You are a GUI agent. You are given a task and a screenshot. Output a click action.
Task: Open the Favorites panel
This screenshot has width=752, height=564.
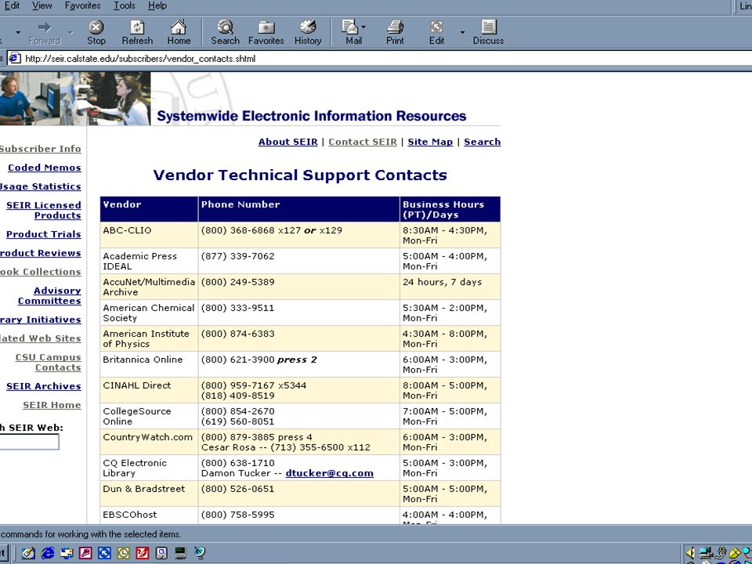(x=266, y=33)
